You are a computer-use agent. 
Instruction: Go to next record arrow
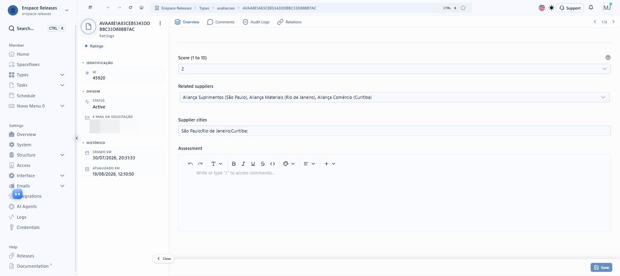pyautogui.click(x=613, y=22)
